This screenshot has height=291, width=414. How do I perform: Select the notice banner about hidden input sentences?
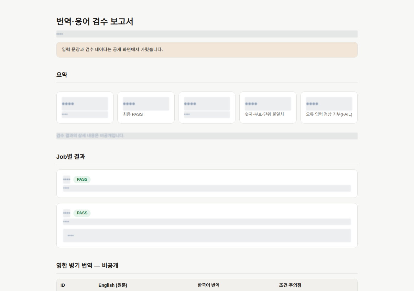pos(207,50)
